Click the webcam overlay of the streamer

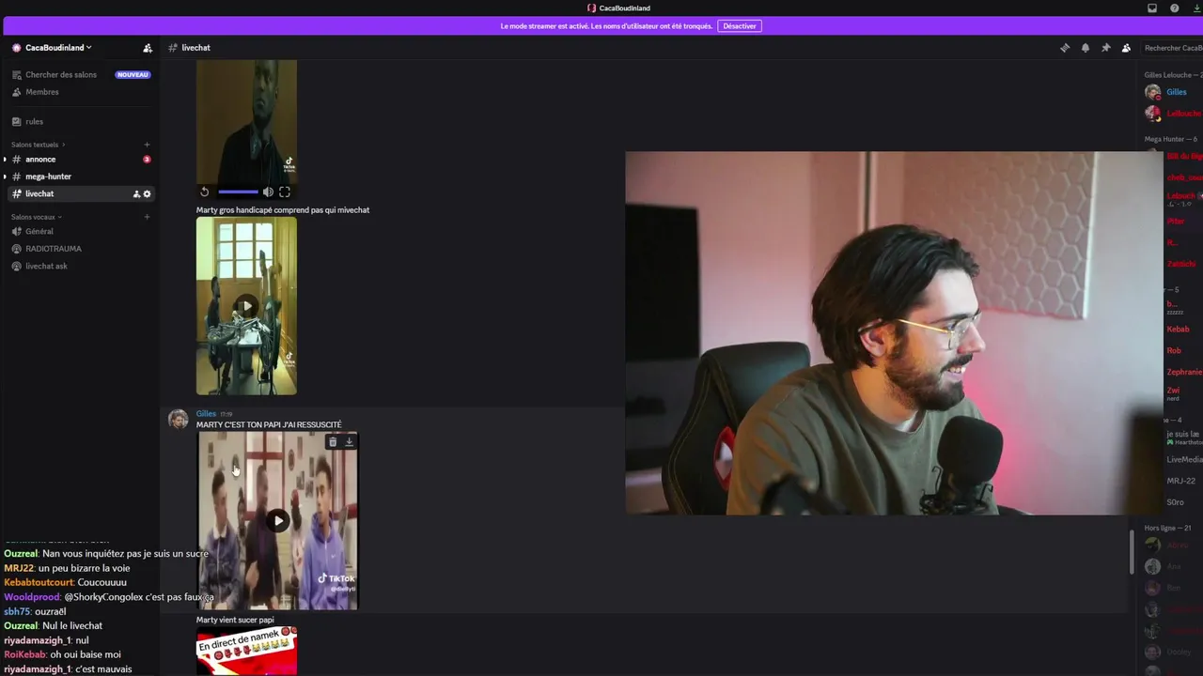coord(894,333)
